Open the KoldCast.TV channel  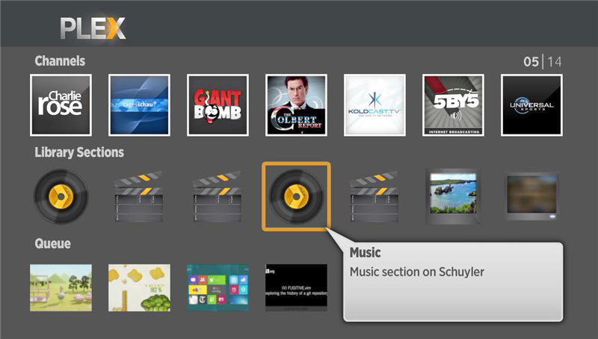pyautogui.click(x=375, y=105)
